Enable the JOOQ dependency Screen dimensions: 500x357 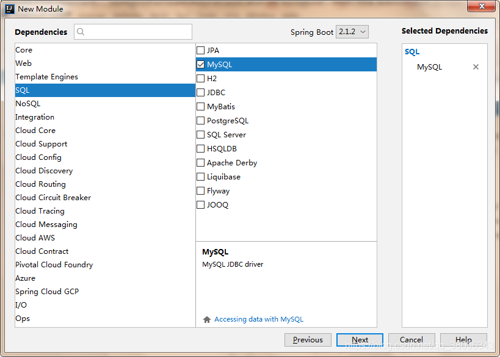201,204
